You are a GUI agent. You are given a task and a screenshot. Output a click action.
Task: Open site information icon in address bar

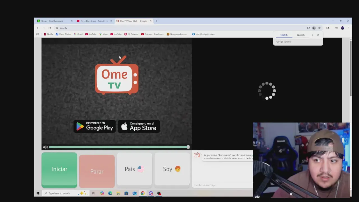pyautogui.click(x=57, y=28)
